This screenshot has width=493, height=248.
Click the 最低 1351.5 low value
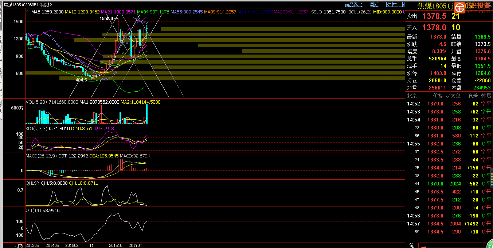[483, 66]
